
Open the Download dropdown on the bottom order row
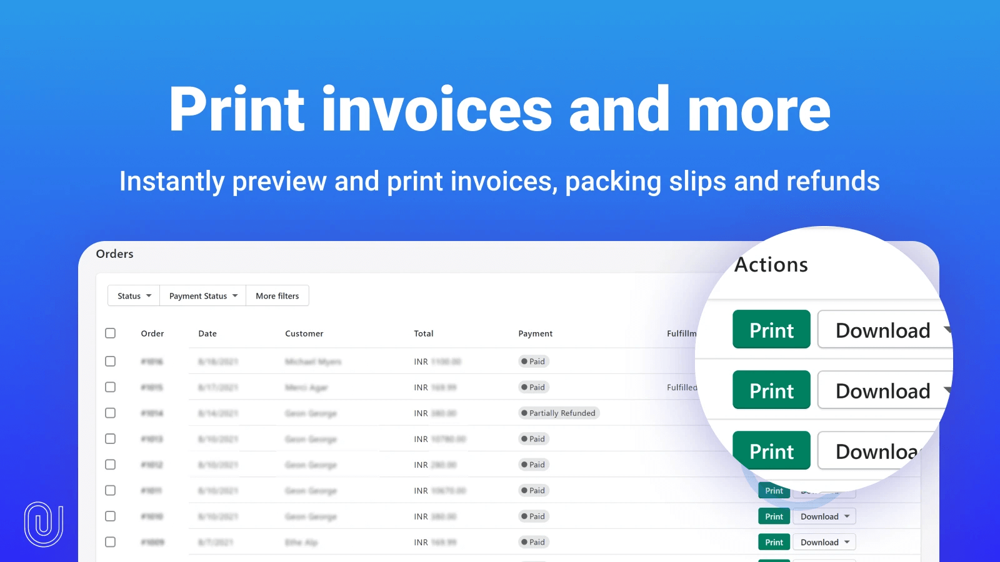tap(824, 542)
